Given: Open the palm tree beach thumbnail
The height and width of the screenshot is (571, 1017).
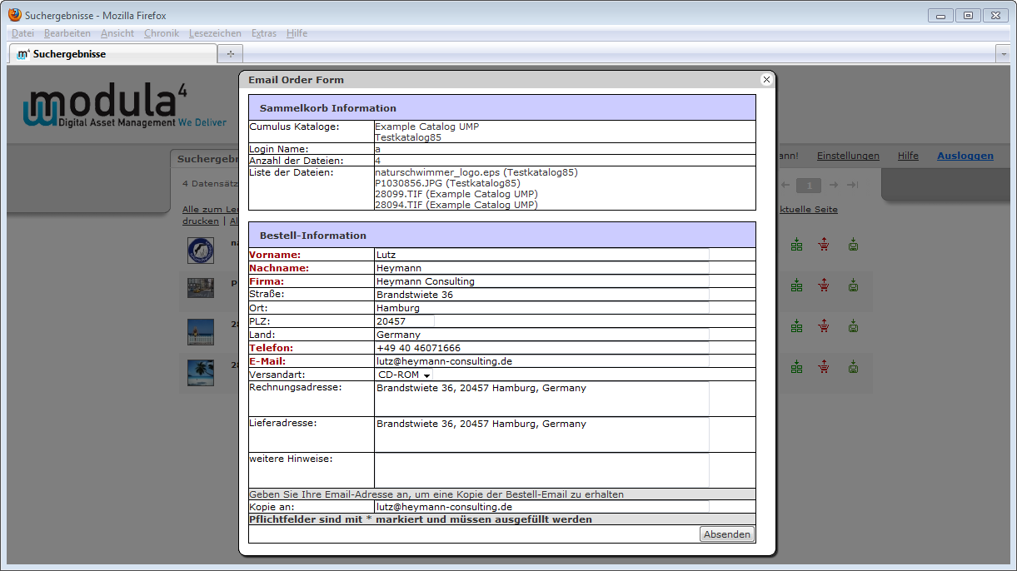Looking at the screenshot, I should tap(201, 372).
